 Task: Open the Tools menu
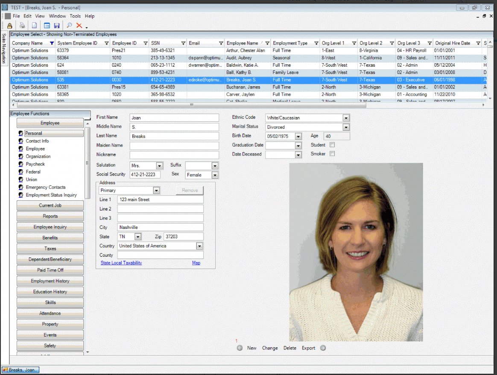click(75, 16)
